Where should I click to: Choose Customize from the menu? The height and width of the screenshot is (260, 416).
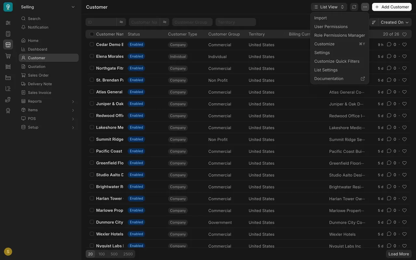pyautogui.click(x=340, y=44)
